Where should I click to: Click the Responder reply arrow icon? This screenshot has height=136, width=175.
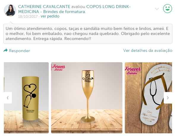tap(5, 50)
